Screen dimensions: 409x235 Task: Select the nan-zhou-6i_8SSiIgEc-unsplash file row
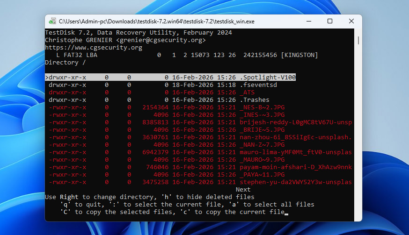200,137
